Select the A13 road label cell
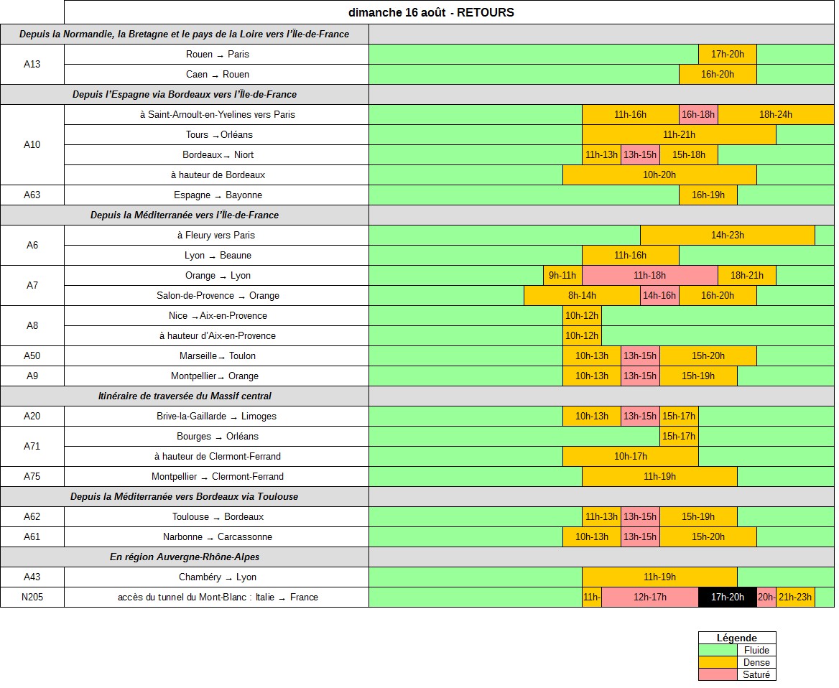 click(32, 64)
